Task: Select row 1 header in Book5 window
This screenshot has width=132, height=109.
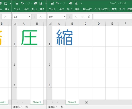Action: 50,36
